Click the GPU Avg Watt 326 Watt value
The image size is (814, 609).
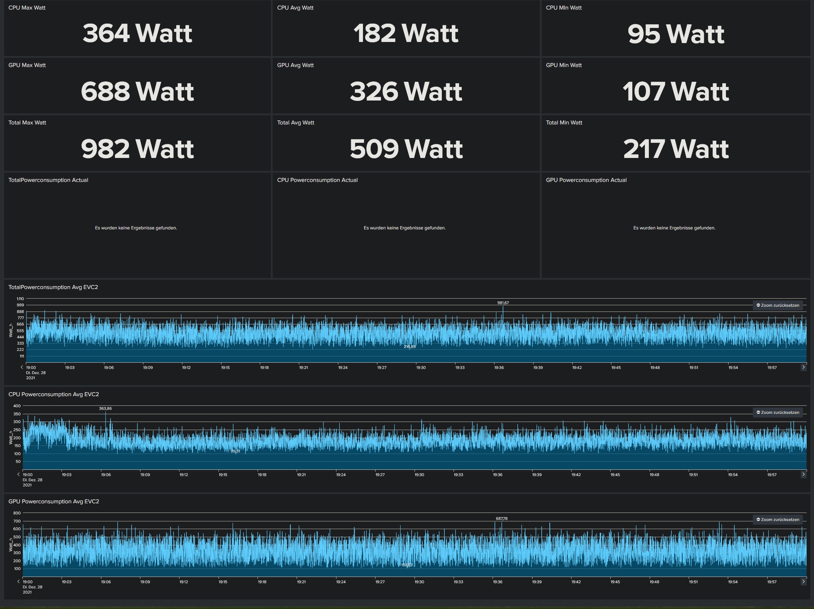pyautogui.click(x=406, y=91)
